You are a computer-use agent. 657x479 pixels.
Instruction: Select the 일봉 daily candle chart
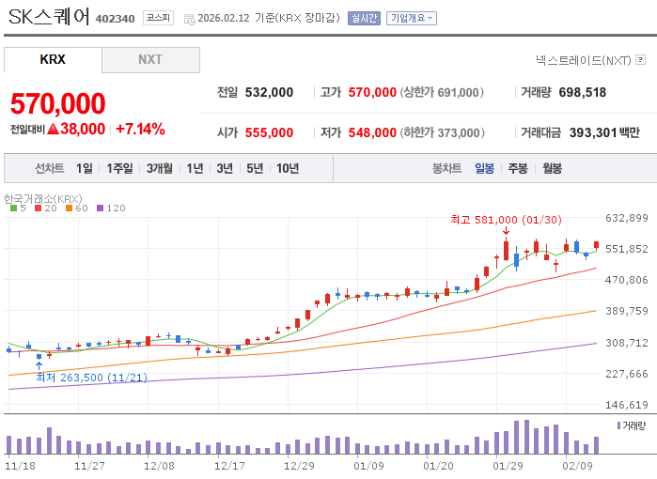484,168
